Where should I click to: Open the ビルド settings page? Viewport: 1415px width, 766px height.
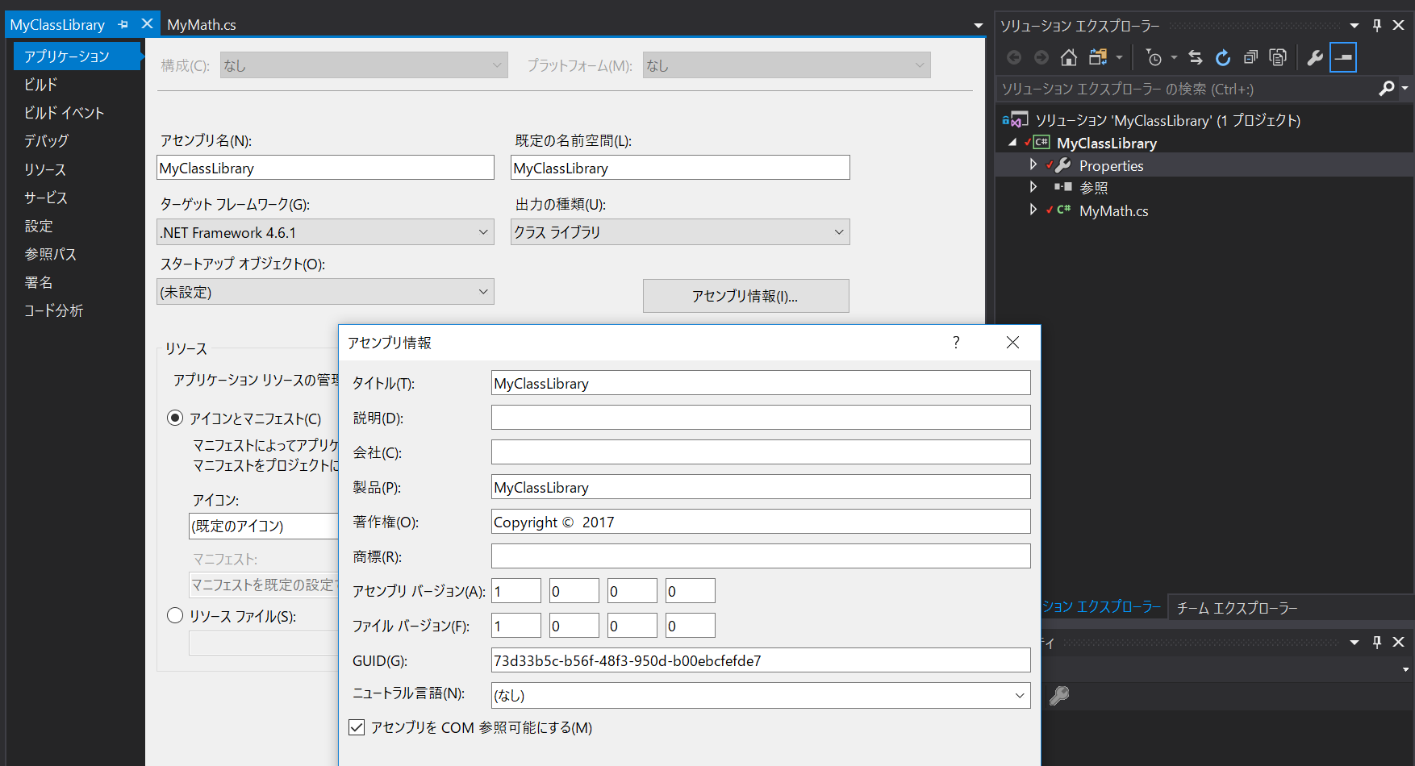tap(40, 84)
